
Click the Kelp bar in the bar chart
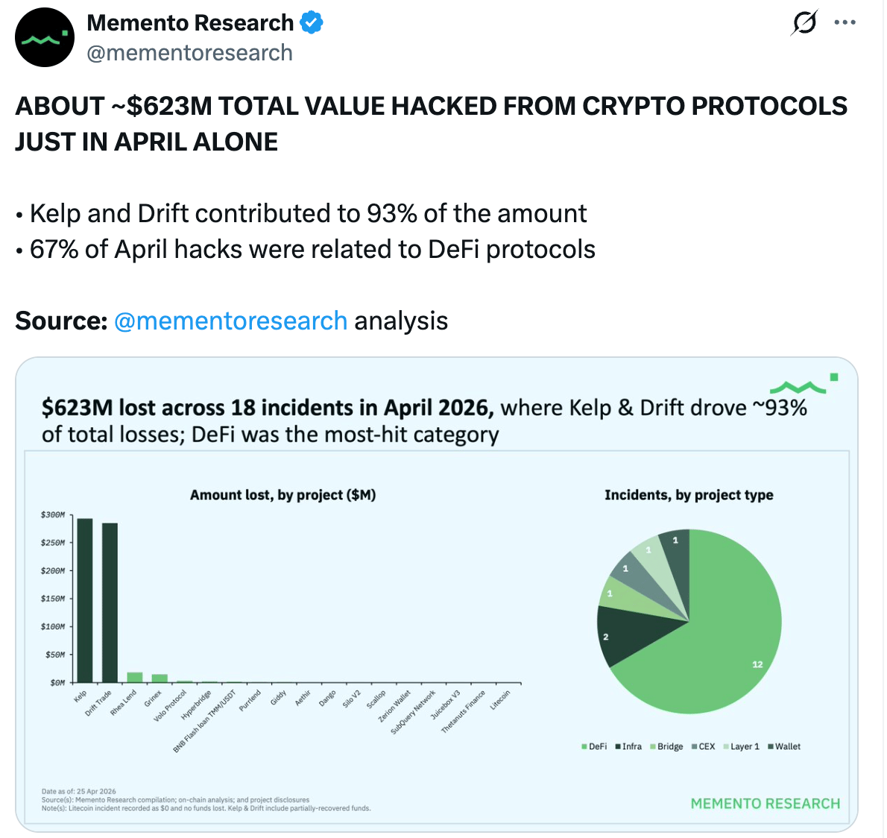pos(85,600)
